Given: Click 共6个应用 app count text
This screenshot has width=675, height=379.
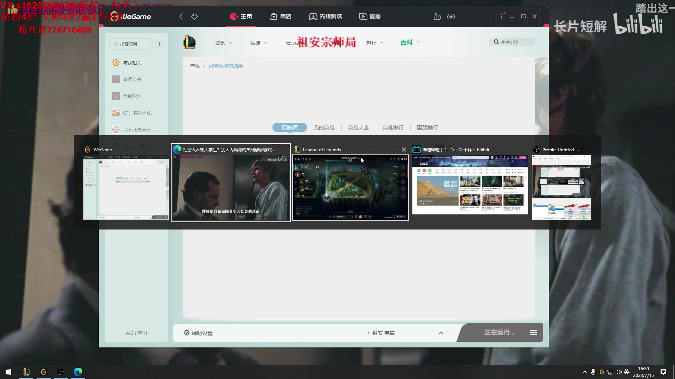Looking at the screenshot, I should (136, 333).
